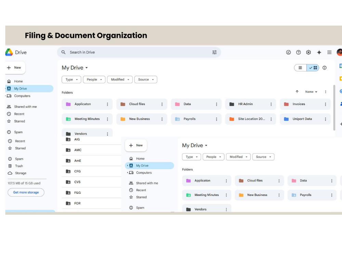Select the grid layout view toggle
This screenshot has height=256, width=342.
pos(313,68)
